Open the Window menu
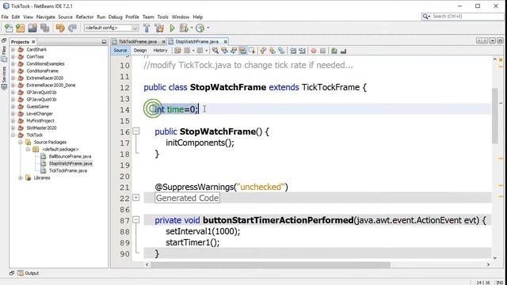This screenshot has height=285, width=507. click(181, 17)
